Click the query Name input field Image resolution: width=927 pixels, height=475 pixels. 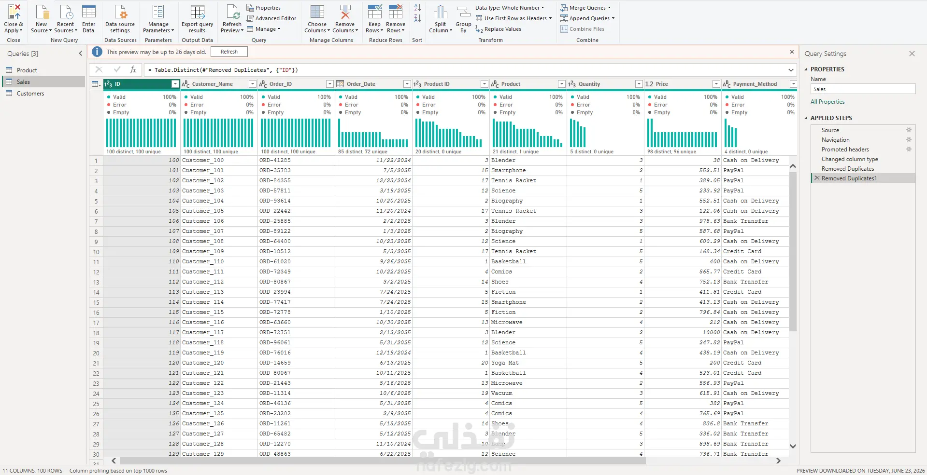pos(863,89)
